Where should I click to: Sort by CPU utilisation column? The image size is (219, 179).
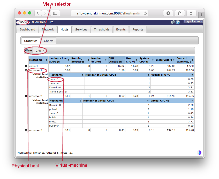point(116,60)
